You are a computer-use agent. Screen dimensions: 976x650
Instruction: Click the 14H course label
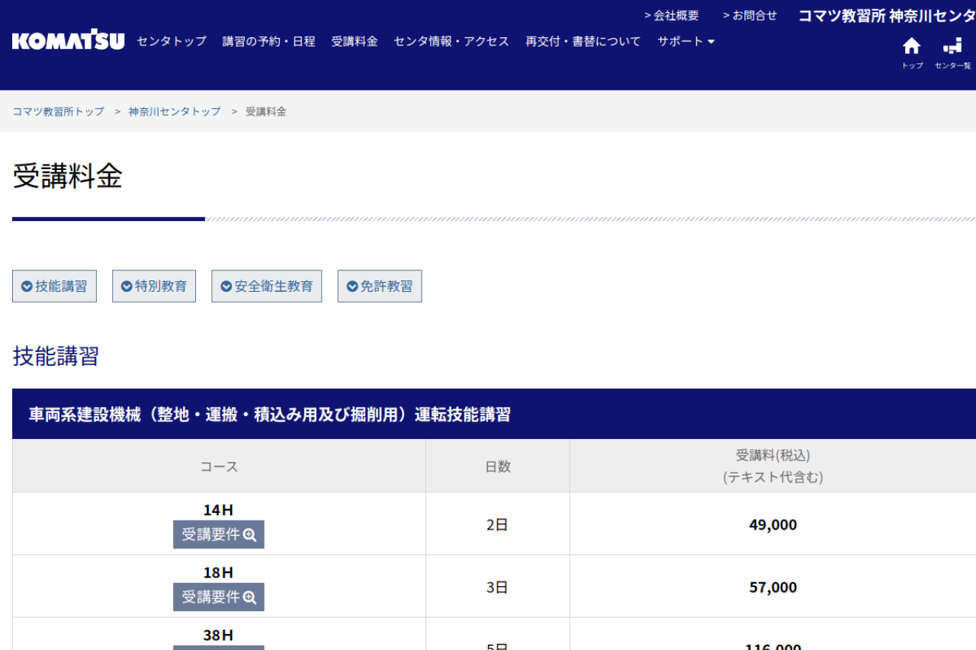pos(218,510)
